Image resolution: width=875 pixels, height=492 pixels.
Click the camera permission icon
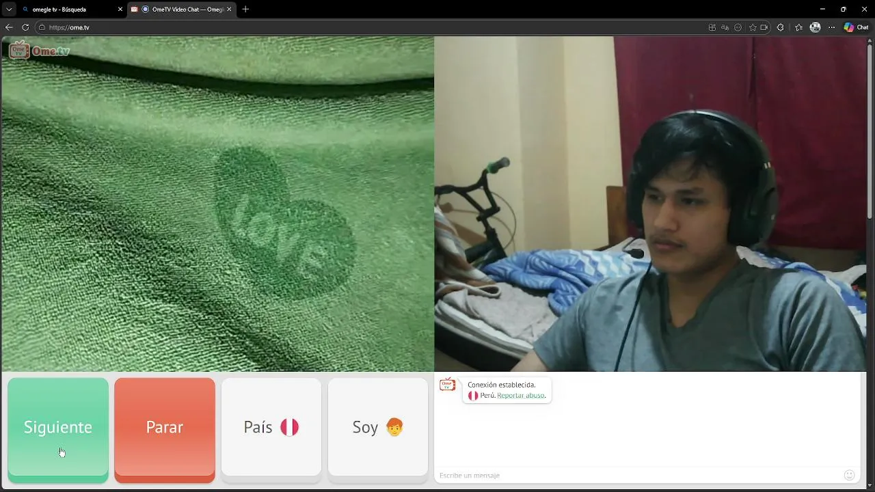pos(764,27)
